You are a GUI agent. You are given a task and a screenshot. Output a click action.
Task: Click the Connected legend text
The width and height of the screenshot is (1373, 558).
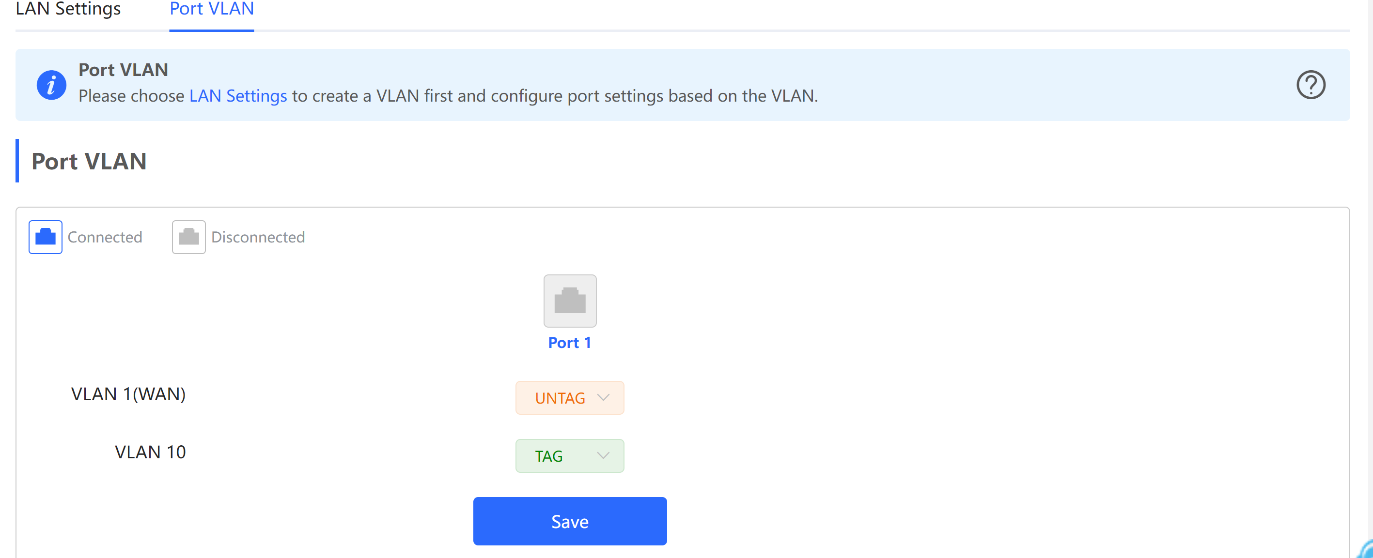(105, 238)
